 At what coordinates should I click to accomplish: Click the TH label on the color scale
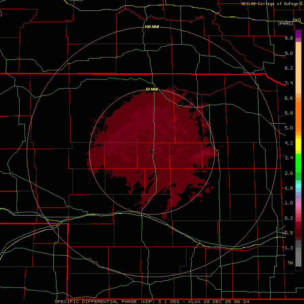click(290, 263)
